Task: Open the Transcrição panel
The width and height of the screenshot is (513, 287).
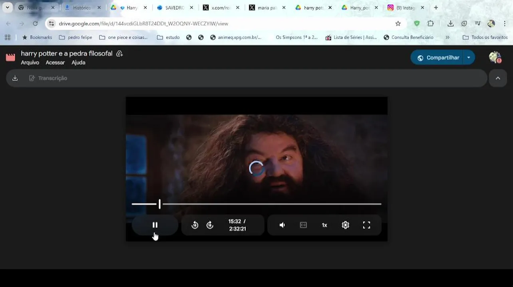Action: [x=48, y=78]
